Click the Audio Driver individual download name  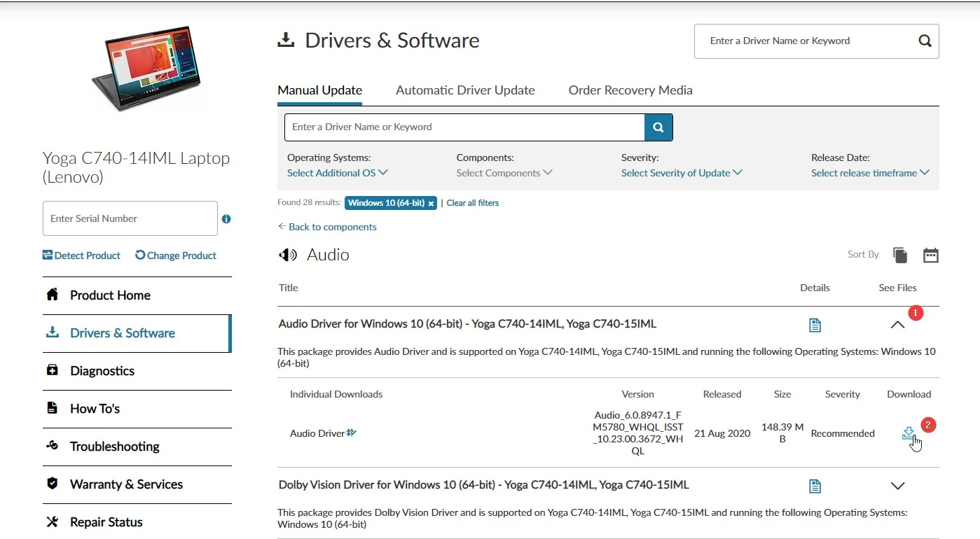(317, 433)
